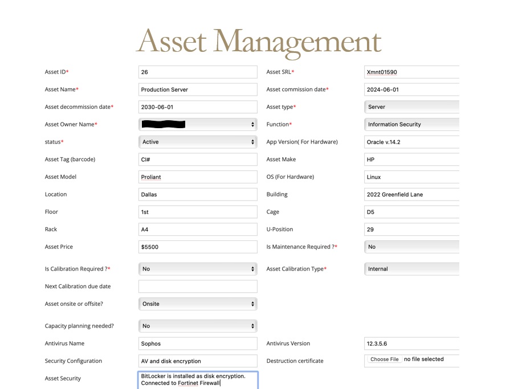Viewport: 510px width, 389px height.
Task: Focus the Asset Name field
Action: click(198, 89)
